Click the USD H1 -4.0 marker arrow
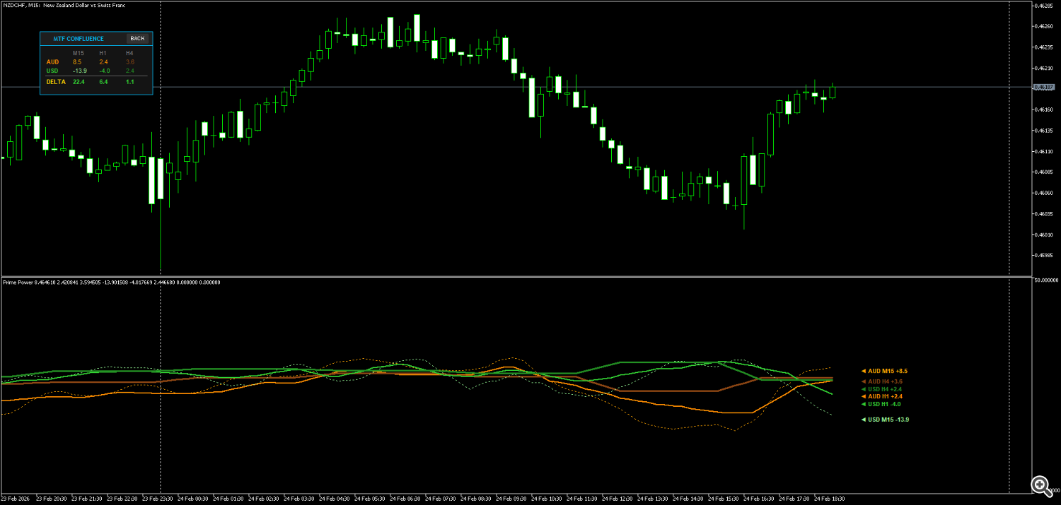Viewport: 1061px width, 505px height. point(864,404)
